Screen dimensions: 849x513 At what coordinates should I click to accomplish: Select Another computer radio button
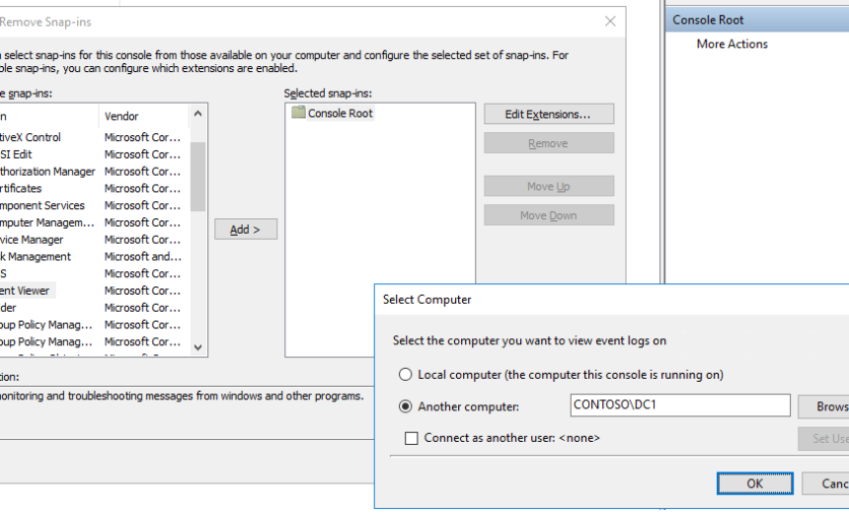405,406
